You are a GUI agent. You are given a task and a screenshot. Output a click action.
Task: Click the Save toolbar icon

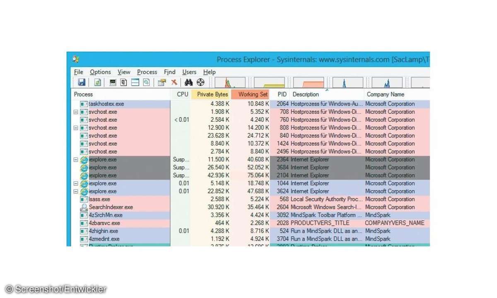click(82, 82)
